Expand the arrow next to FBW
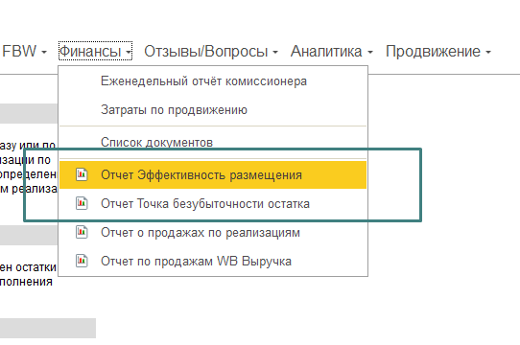 tap(44, 52)
